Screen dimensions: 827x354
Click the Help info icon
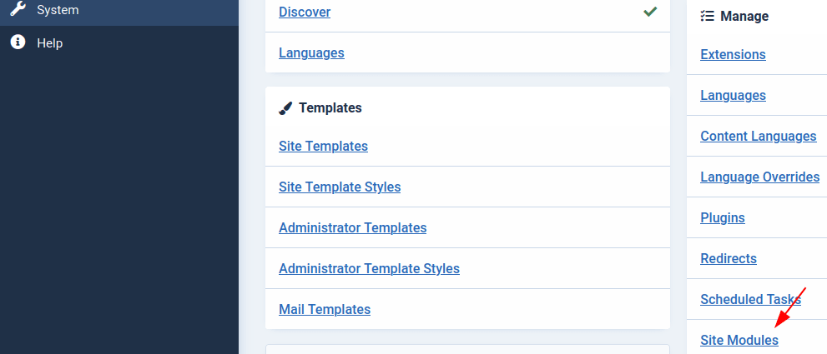pyautogui.click(x=18, y=42)
